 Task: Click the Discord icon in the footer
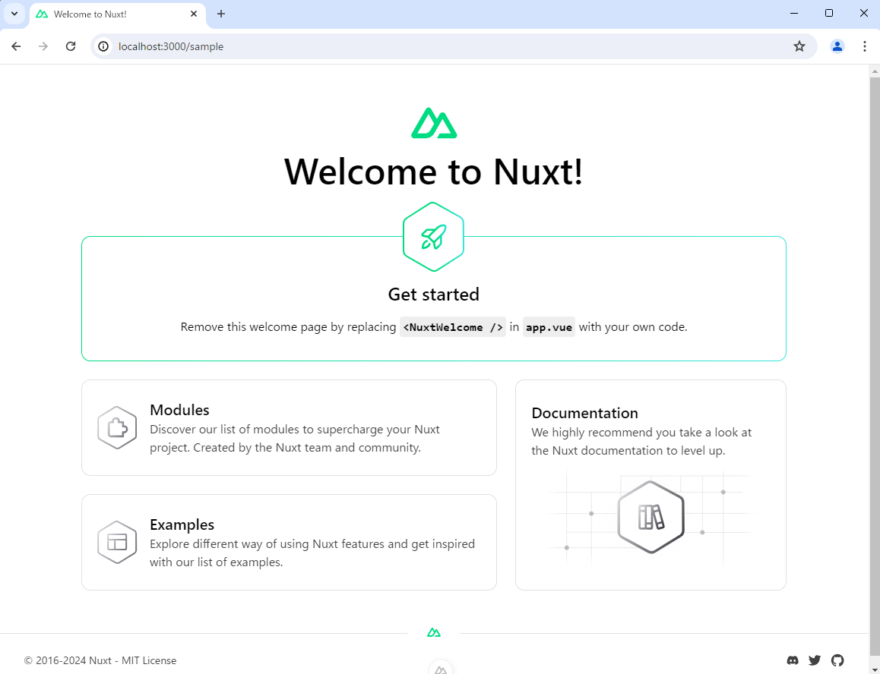(793, 660)
